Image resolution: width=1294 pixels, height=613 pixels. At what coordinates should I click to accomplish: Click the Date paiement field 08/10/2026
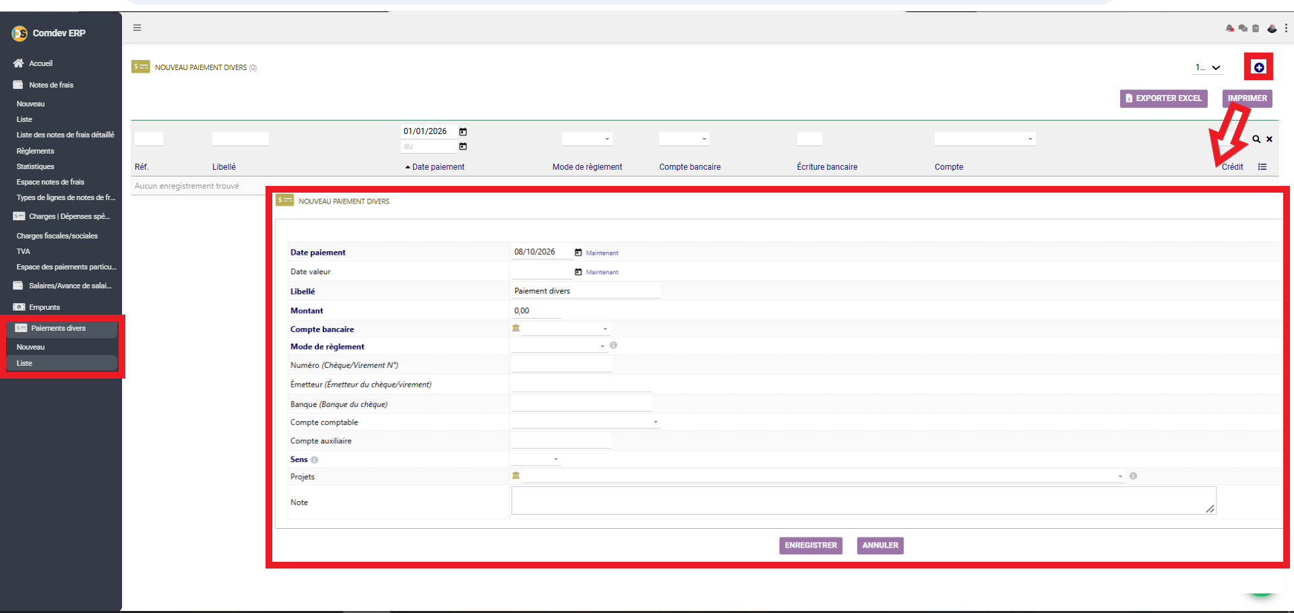pos(542,252)
